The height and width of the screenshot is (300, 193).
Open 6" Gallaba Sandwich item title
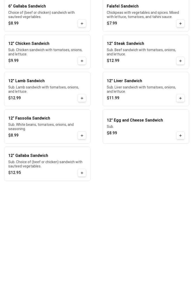click(27, 6)
